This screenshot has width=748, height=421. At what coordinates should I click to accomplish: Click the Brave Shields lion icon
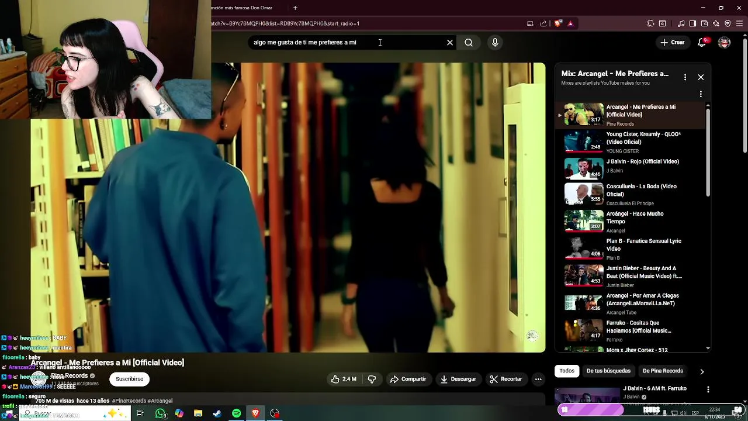pyautogui.click(x=558, y=23)
